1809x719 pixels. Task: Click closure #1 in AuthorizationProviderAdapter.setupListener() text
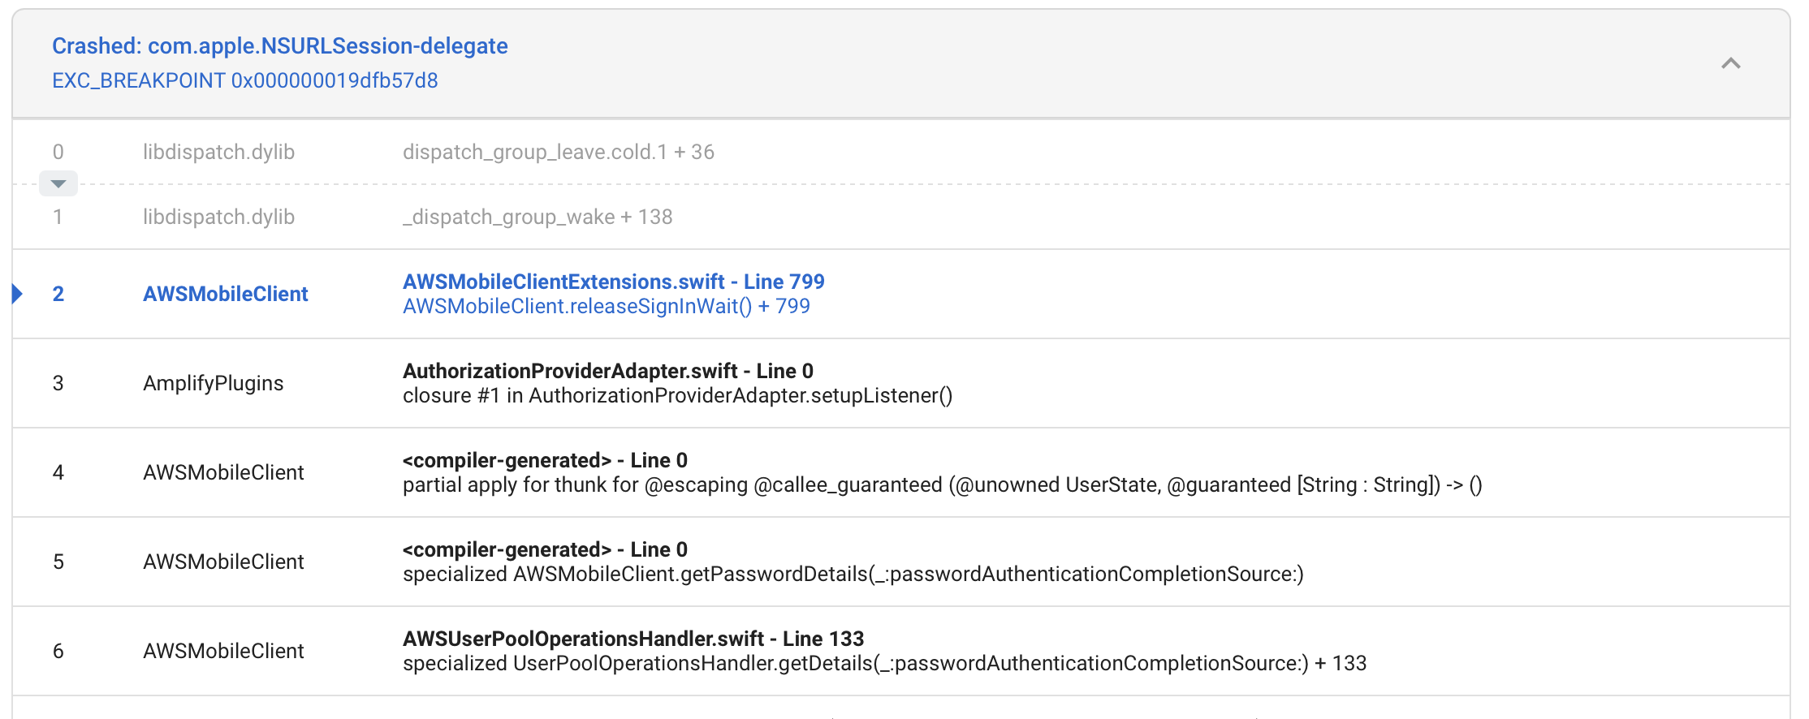(677, 395)
